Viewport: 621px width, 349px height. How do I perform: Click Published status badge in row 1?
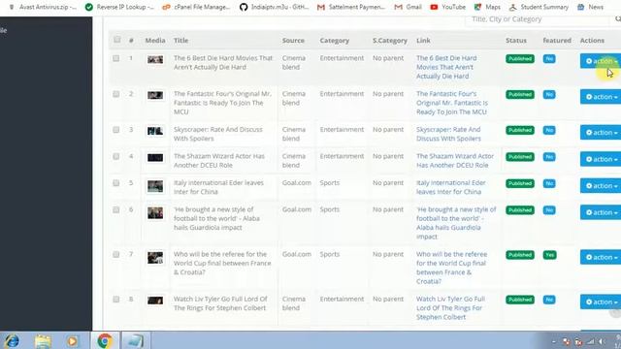(x=520, y=58)
